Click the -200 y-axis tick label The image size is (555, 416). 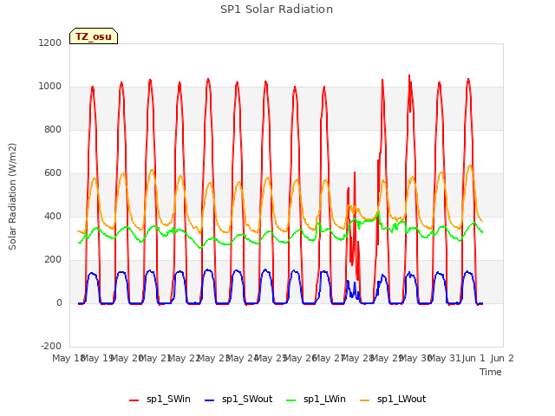tap(51, 346)
